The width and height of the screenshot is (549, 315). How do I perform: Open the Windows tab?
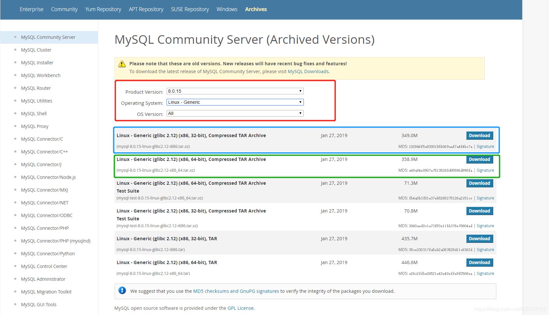coord(227,9)
